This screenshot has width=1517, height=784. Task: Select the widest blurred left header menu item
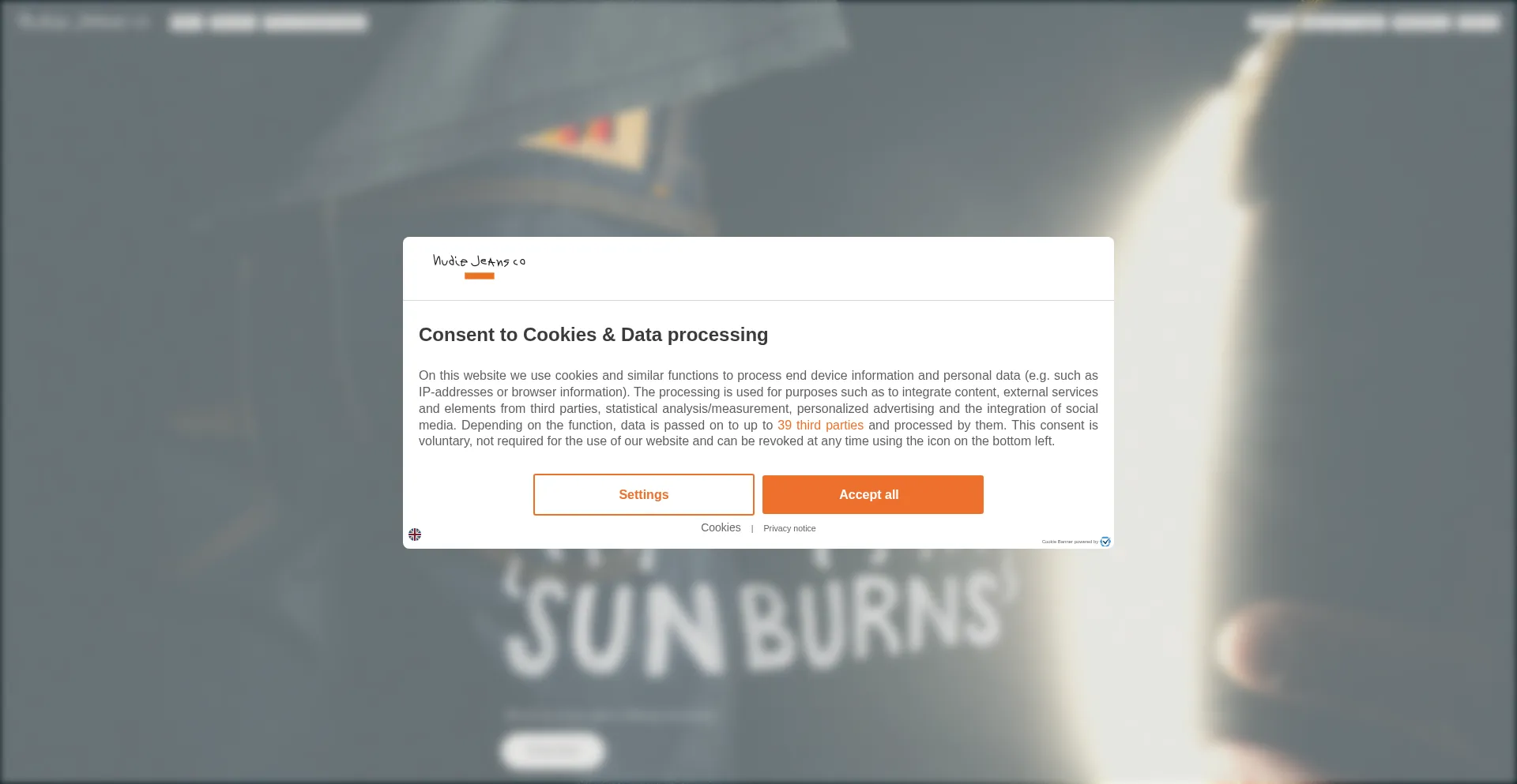tap(315, 22)
